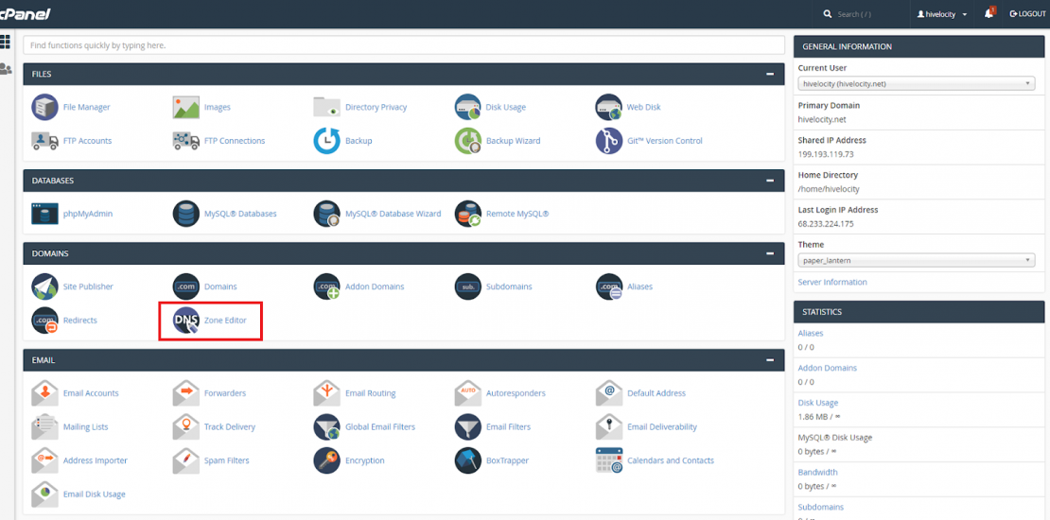
Task: Open the Theme paper_lantern dropdown
Action: (917, 260)
